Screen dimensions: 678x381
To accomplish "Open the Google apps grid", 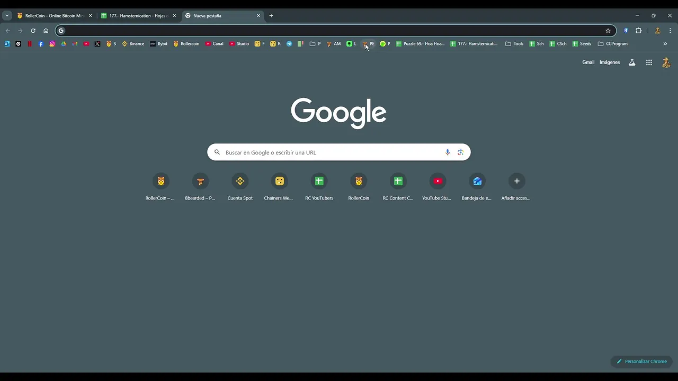I will click(x=649, y=62).
